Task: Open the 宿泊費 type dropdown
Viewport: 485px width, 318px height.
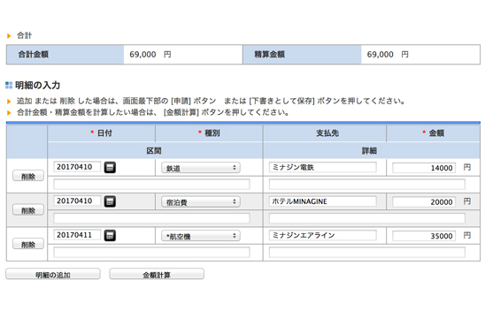Action: 201,202
